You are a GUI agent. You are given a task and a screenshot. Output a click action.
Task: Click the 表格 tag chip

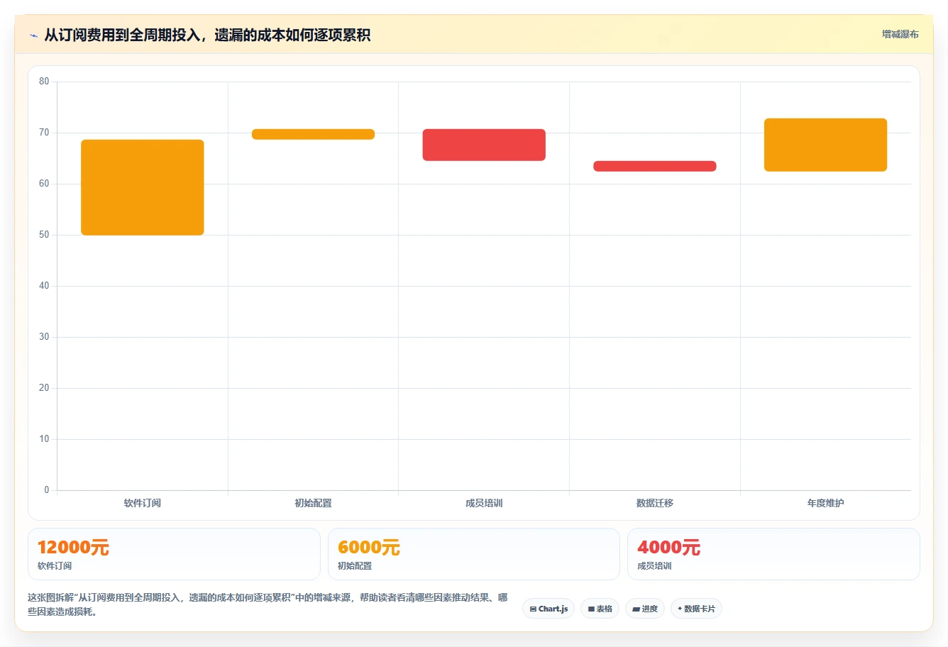click(x=600, y=609)
